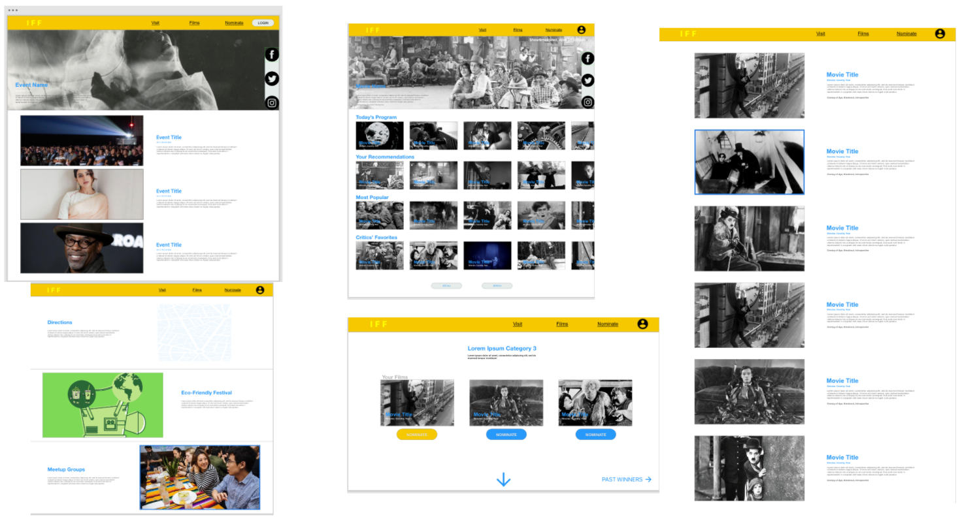Open Facebook icon on the events page
This screenshot has width=958, height=517.
[272, 55]
